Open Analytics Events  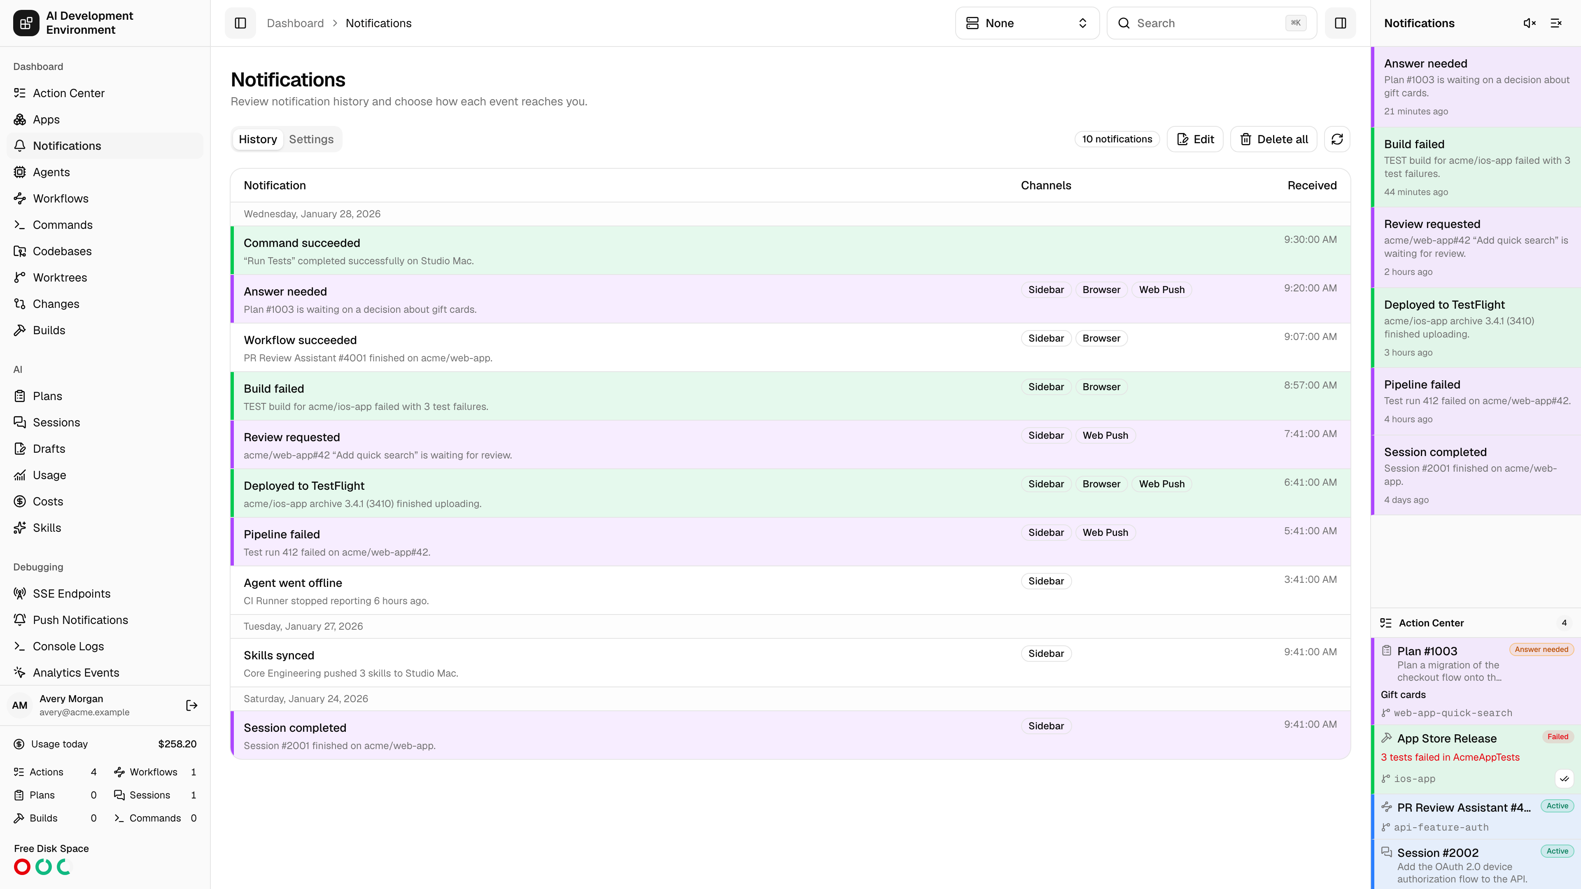[x=105, y=673]
